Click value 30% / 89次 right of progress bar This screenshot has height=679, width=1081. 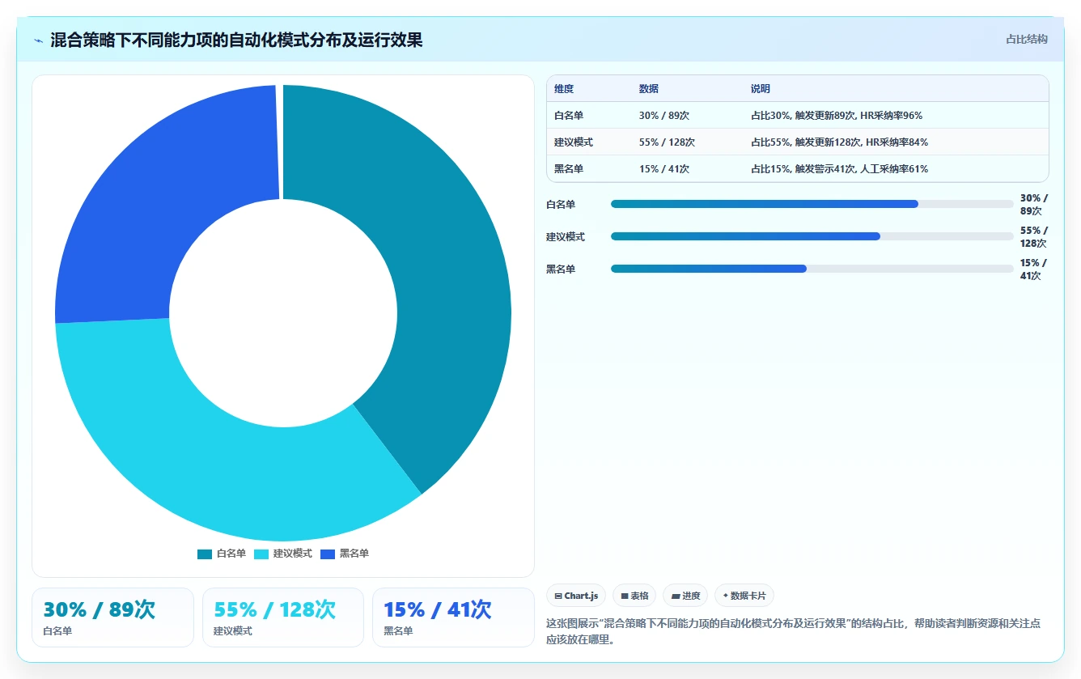[x=1033, y=204]
